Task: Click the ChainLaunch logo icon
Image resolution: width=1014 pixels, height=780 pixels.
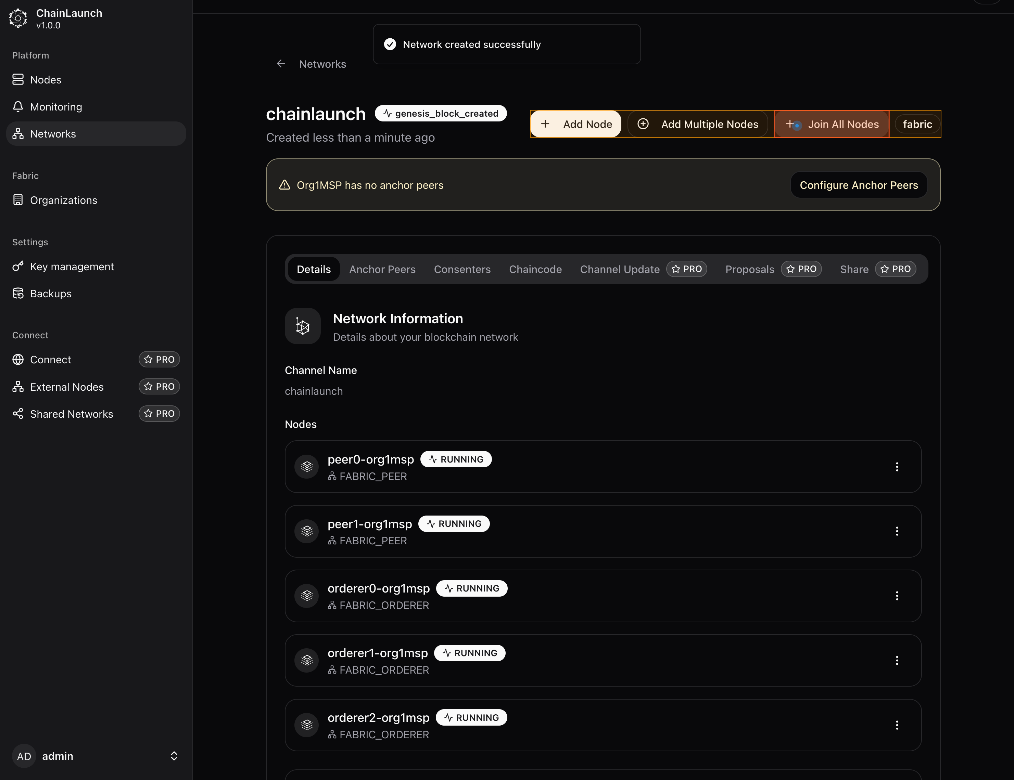Action: point(18,18)
